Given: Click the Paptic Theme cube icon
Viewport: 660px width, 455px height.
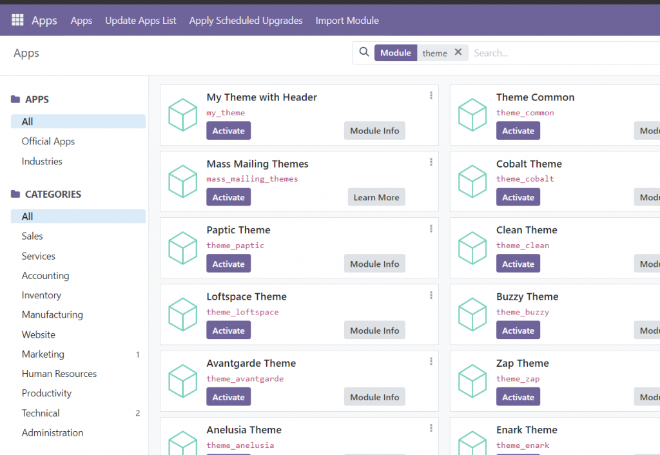Looking at the screenshot, I should point(182,248).
